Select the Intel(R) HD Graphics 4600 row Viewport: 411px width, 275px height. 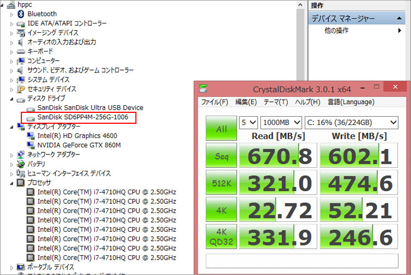77,136
